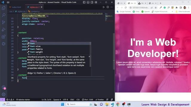Toggle the Chrome side panel icon
Screen dimensions: 191x107
click(181, 7)
